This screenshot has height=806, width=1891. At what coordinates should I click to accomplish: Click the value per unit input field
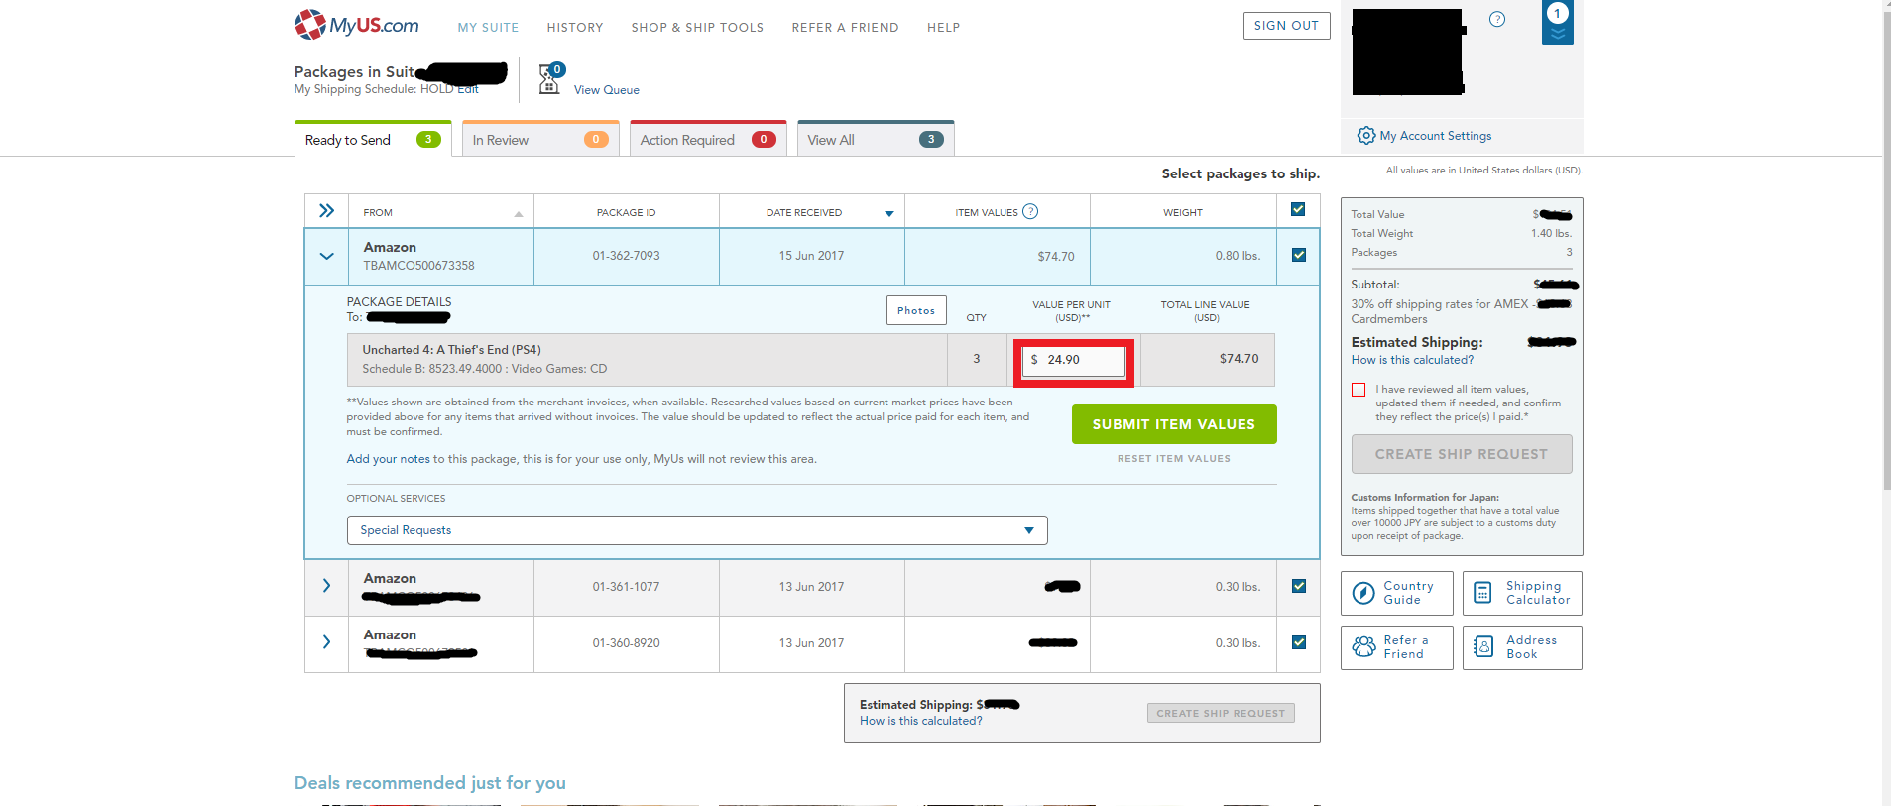(x=1074, y=360)
